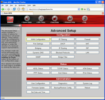This screenshot has width=105, height=100.
Task: Click the red sidebar arrow
Action: pos(20,25)
